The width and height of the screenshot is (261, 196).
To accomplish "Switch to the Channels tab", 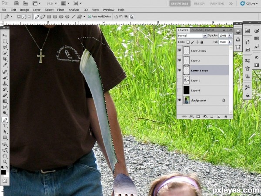I will point(197,30).
